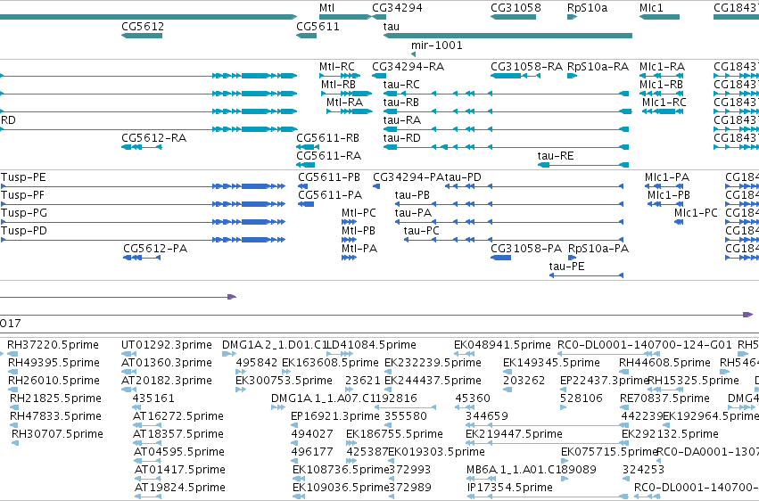Select the EK048941.5prime EST label

tap(502, 345)
